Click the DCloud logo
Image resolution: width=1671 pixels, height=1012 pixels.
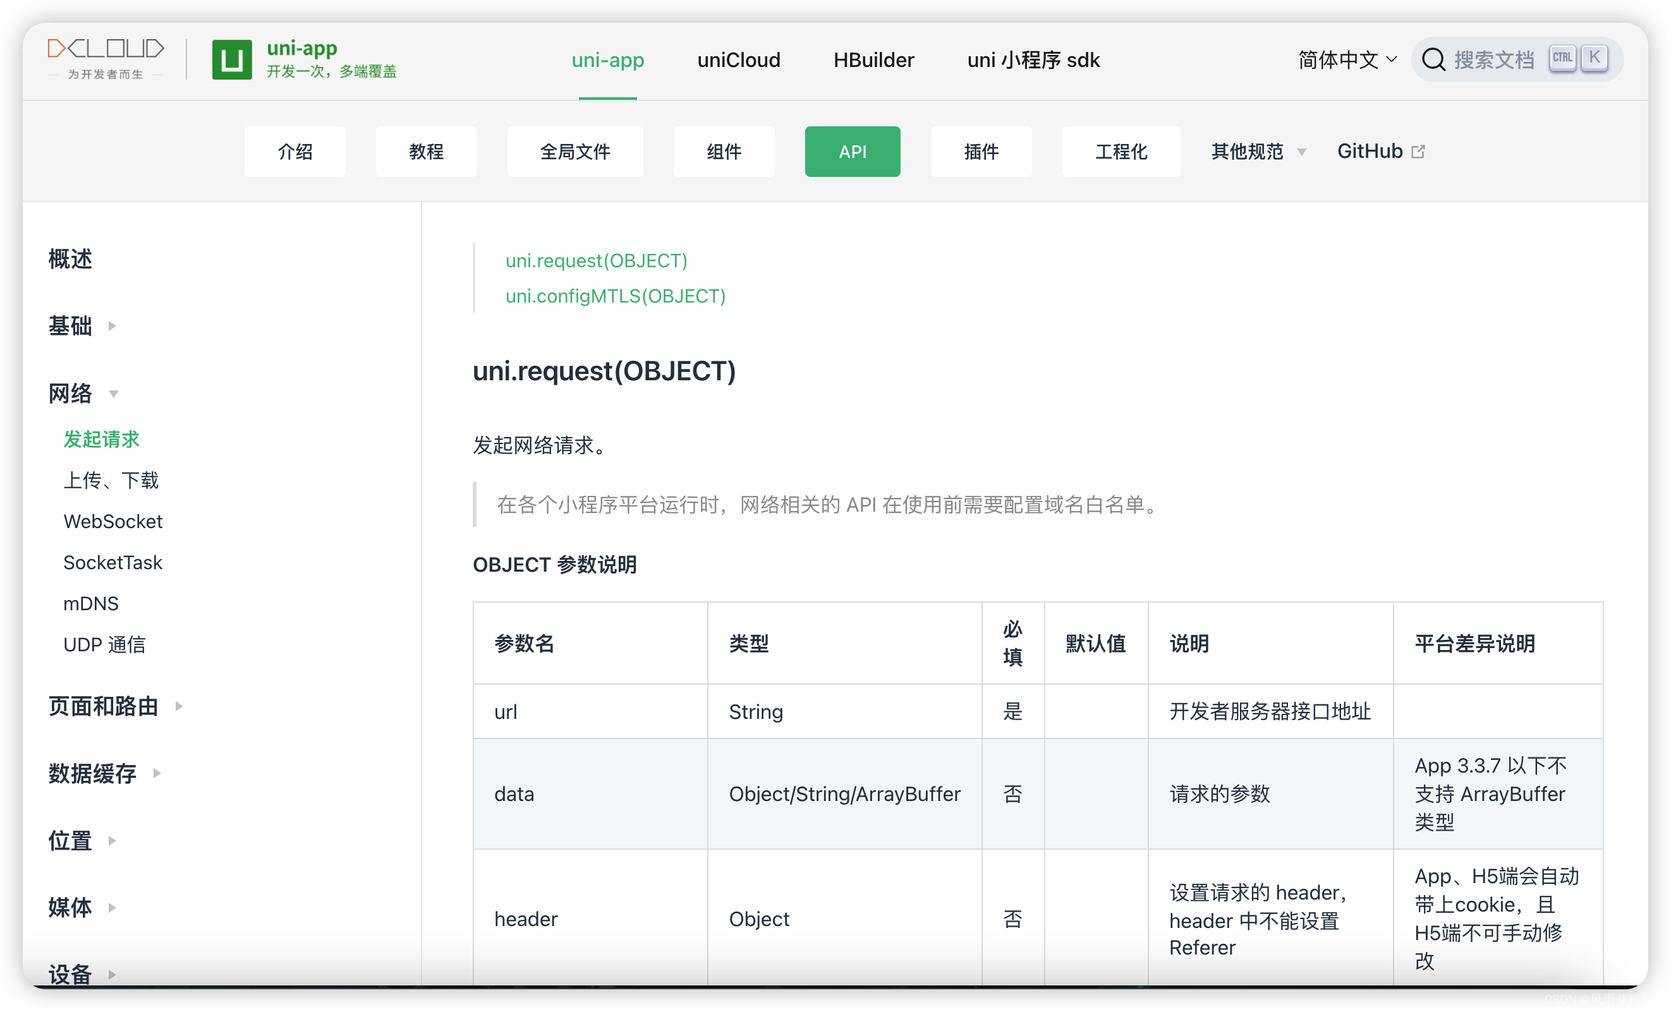pos(106,59)
